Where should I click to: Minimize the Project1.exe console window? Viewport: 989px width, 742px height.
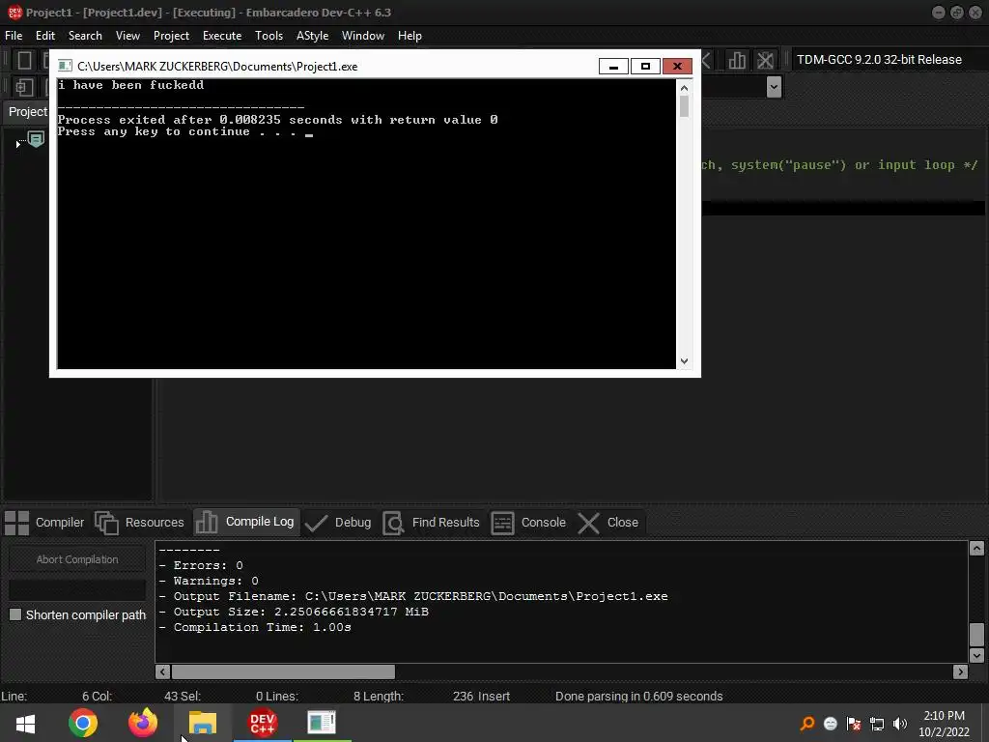(613, 67)
